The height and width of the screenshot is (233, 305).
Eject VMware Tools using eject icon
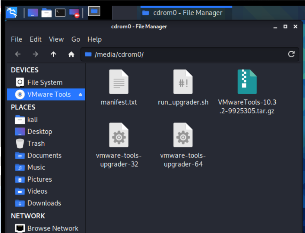[x=80, y=95]
